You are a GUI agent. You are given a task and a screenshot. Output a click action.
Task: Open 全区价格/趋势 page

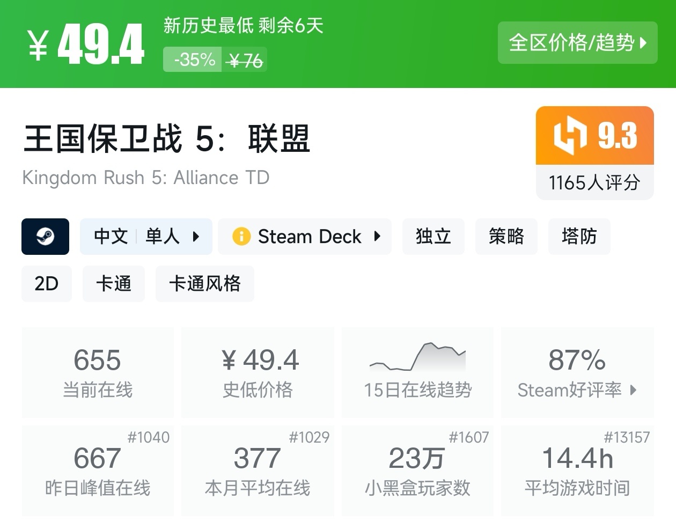577,43
